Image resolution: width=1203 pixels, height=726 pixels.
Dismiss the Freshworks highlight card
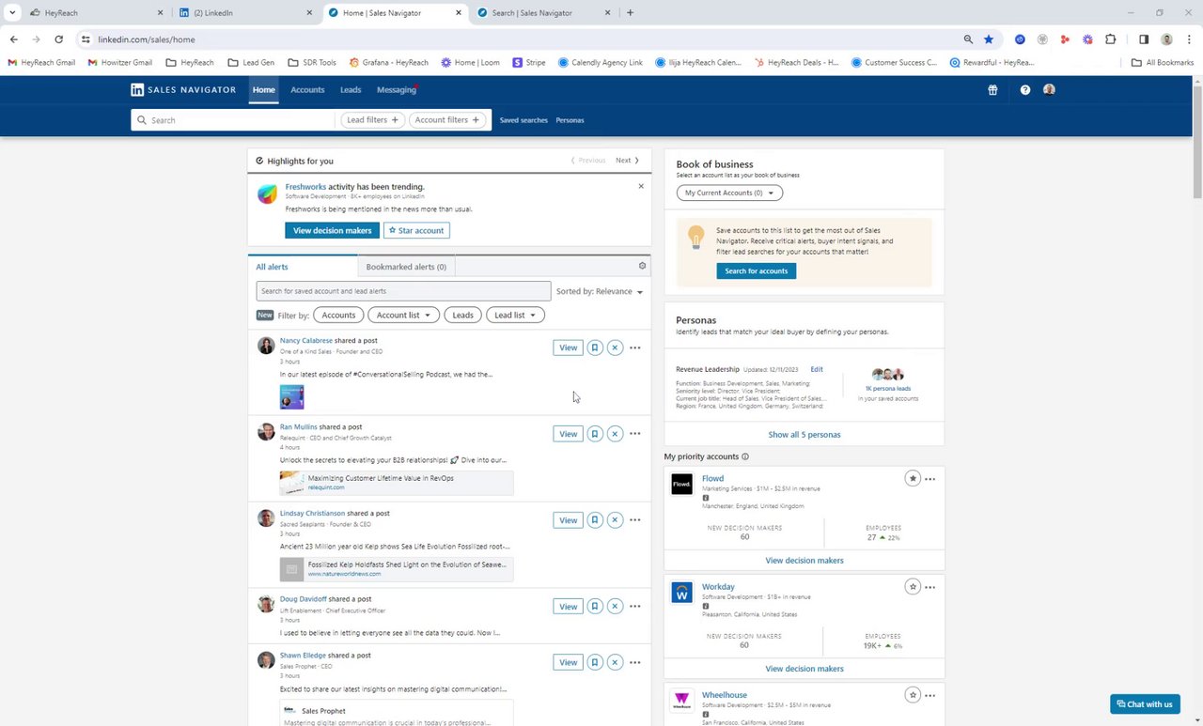[x=641, y=186]
